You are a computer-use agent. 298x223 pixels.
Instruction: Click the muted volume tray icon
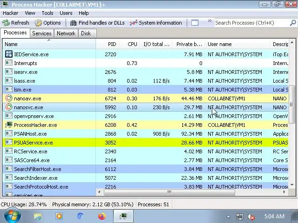coord(251,216)
